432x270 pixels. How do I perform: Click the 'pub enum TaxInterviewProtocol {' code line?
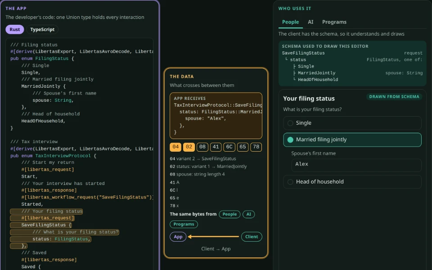[53, 156]
